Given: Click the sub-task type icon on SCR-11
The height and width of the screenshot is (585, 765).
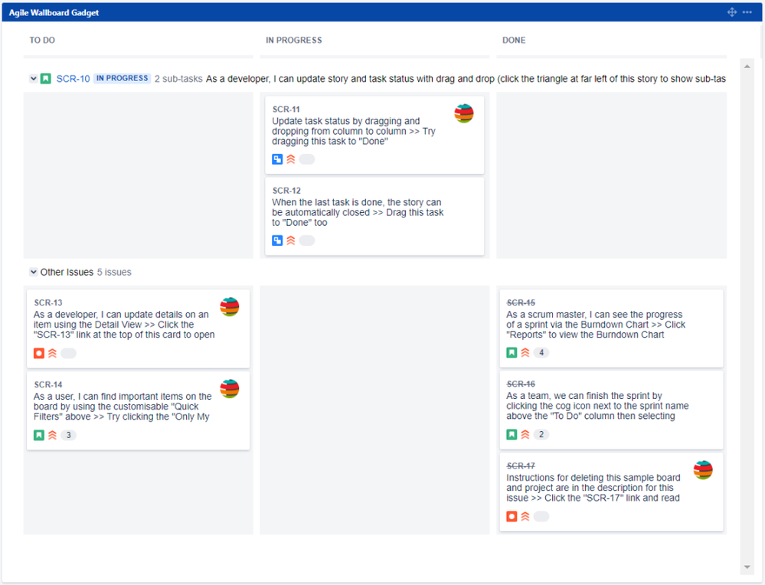Looking at the screenshot, I should [277, 159].
